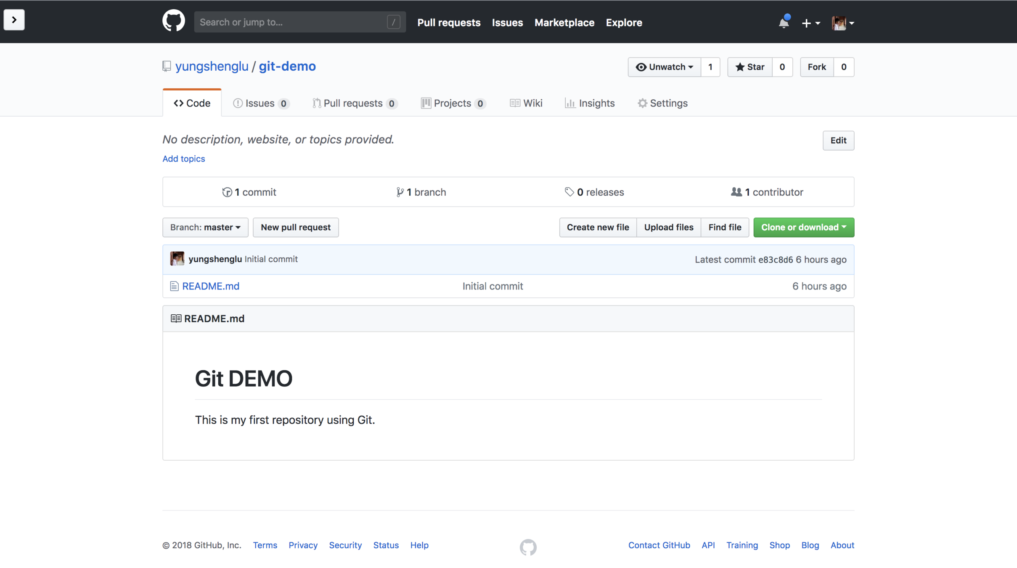Click the branch icon beside 1 branch
The height and width of the screenshot is (568, 1017).
click(x=400, y=192)
